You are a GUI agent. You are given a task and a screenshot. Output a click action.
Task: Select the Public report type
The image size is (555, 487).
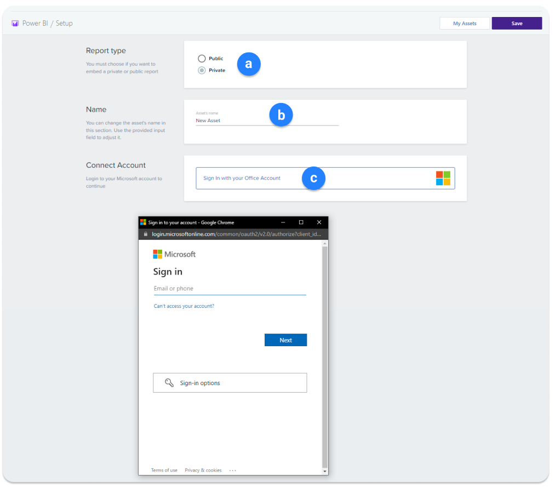click(x=202, y=59)
